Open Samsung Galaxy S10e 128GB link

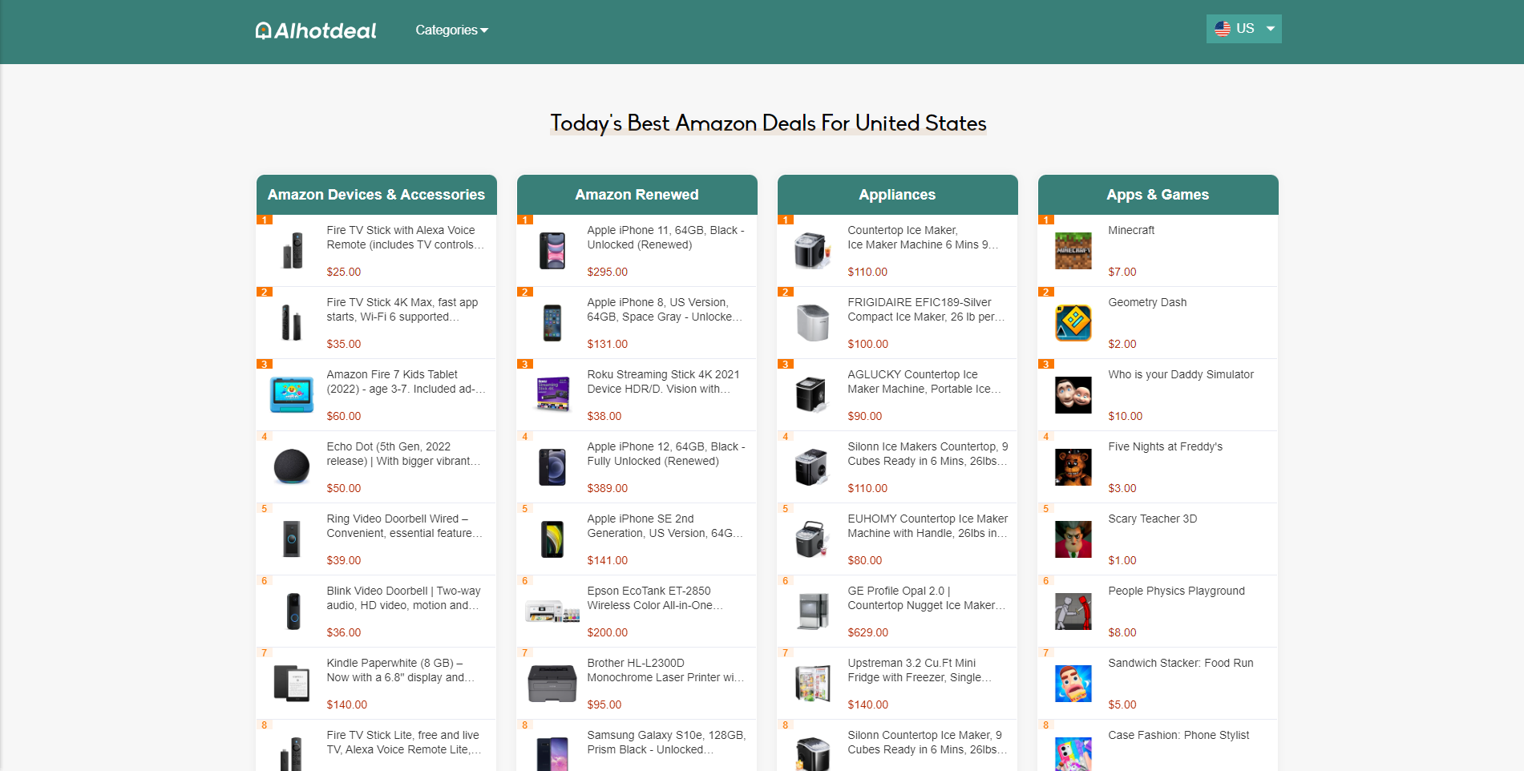666,742
